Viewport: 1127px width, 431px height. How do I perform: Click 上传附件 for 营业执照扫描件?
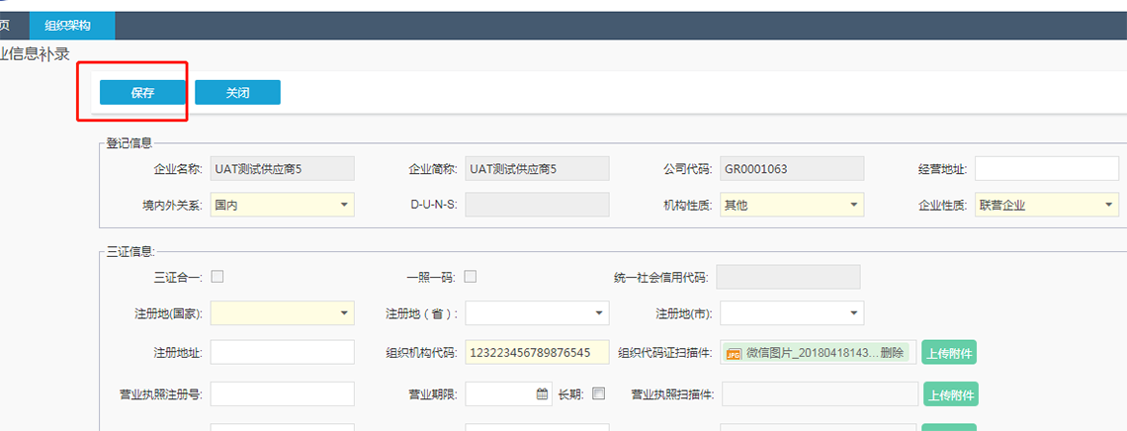click(949, 394)
